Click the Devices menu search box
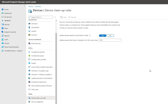 (41, 17)
